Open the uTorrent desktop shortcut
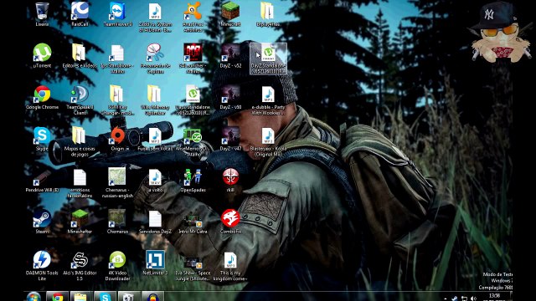536x301 pixels. 42,56
